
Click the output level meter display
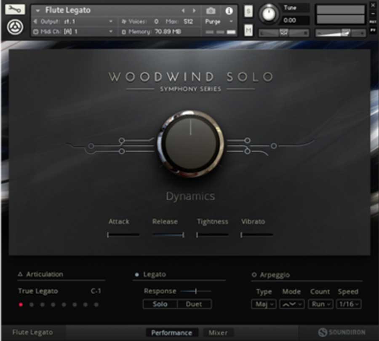(341, 14)
